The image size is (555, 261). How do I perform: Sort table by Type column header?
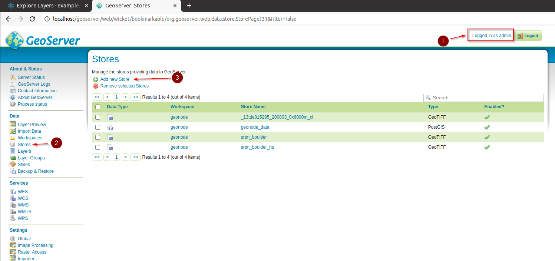pyautogui.click(x=433, y=107)
